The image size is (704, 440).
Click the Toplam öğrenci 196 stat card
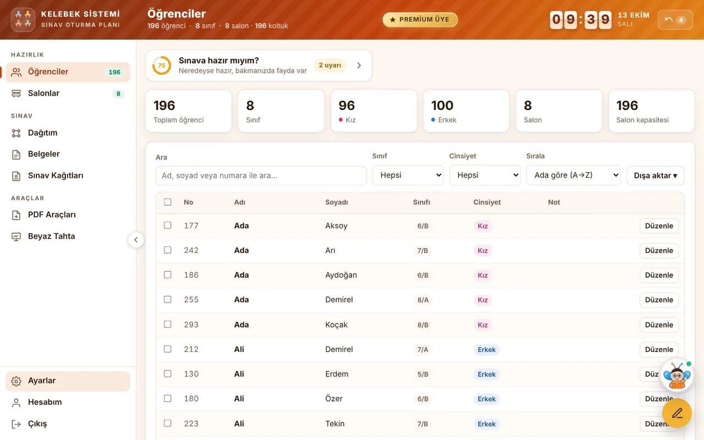tap(189, 111)
